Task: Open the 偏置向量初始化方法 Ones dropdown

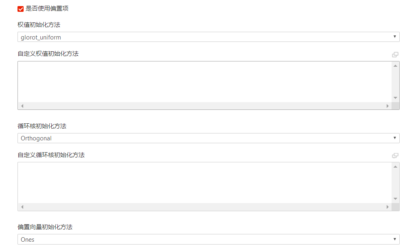Action: [x=208, y=239]
